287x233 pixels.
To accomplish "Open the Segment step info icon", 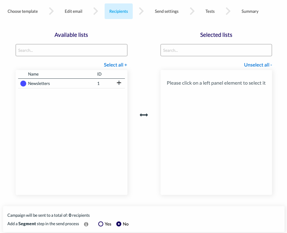I will pos(86,224).
